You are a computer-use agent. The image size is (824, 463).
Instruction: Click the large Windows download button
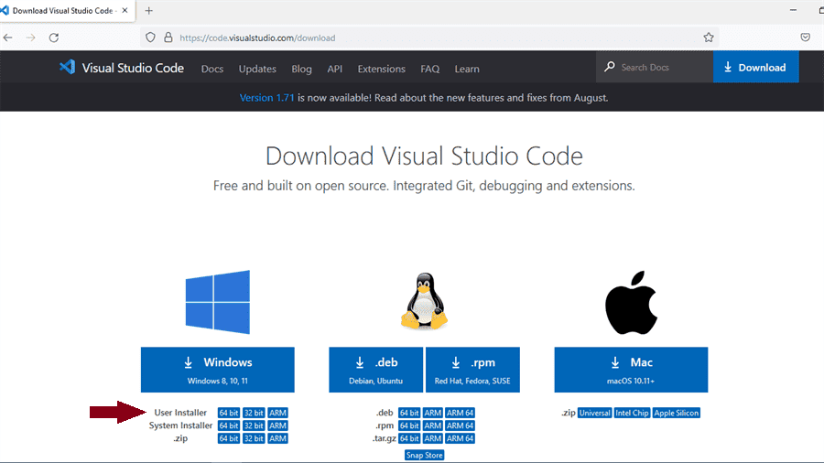pos(218,370)
